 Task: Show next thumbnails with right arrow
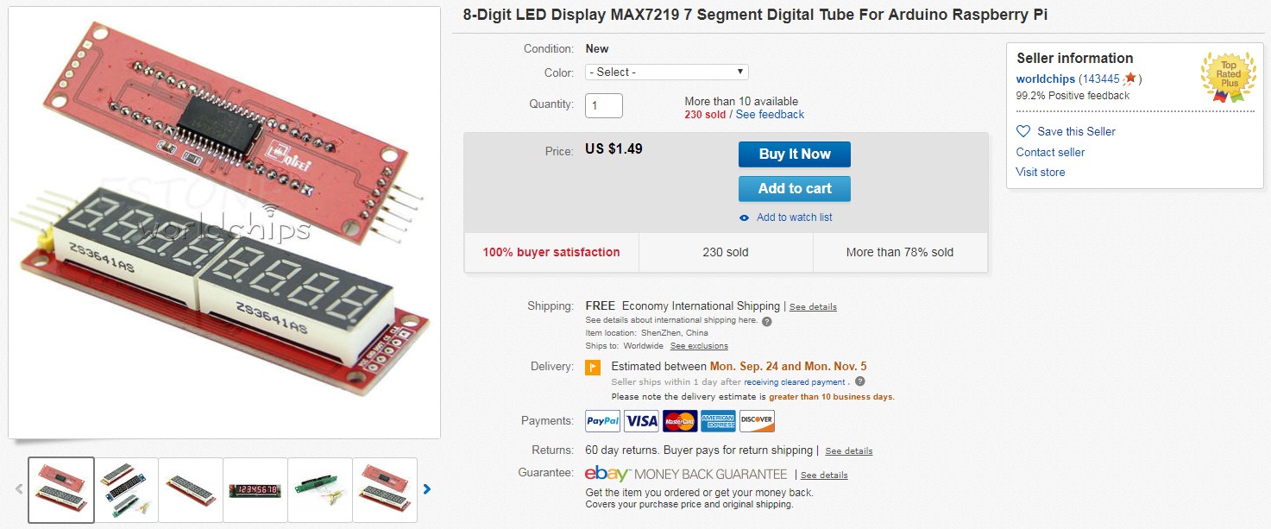pyautogui.click(x=426, y=489)
